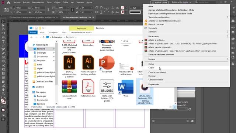
Task: Open the autos folder in navigation pane
Action: pyautogui.click(x=39, y=65)
